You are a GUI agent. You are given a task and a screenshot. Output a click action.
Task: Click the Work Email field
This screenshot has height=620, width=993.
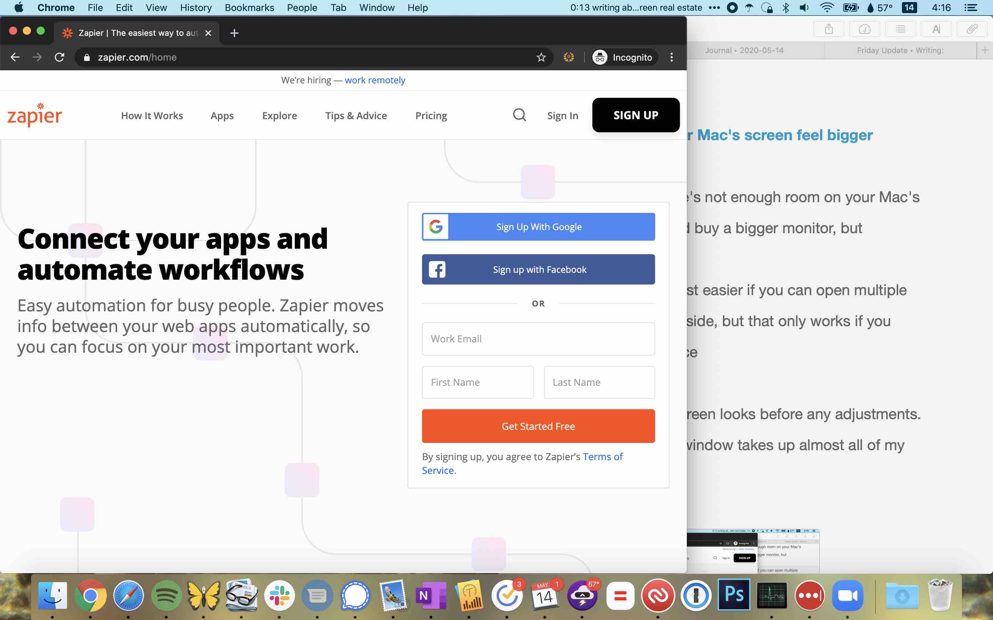(x=538, y=339)
